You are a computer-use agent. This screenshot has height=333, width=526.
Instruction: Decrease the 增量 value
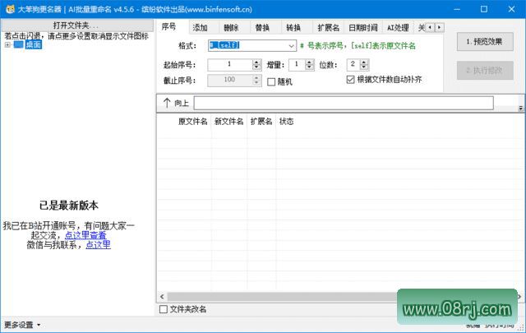click(310, 67)
